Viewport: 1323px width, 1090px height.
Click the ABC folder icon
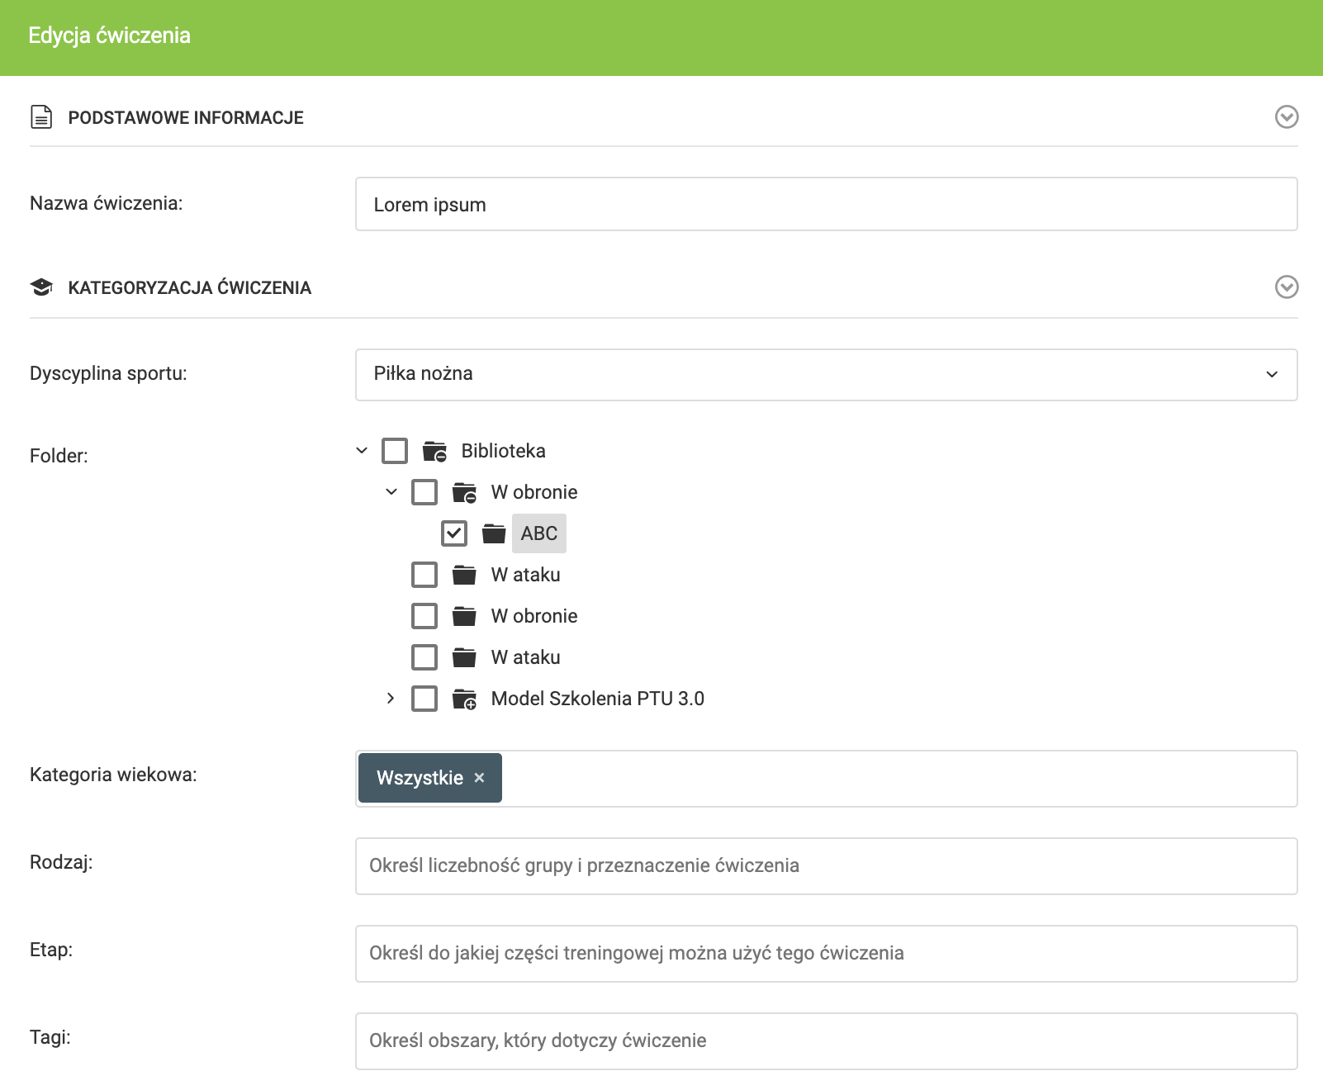tap(494, 533)
